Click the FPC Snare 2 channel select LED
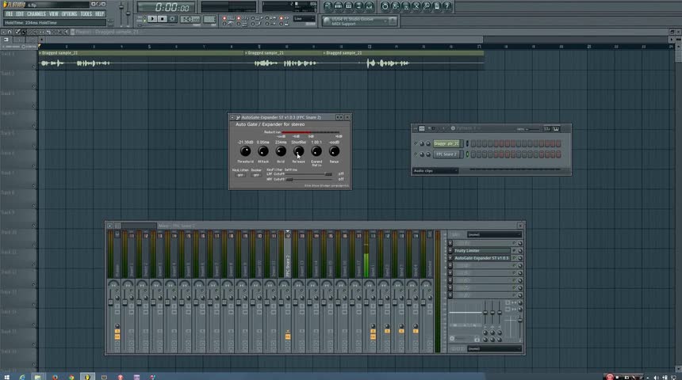The height and width of the screenshot is (380, 682). tap(468, 154)
